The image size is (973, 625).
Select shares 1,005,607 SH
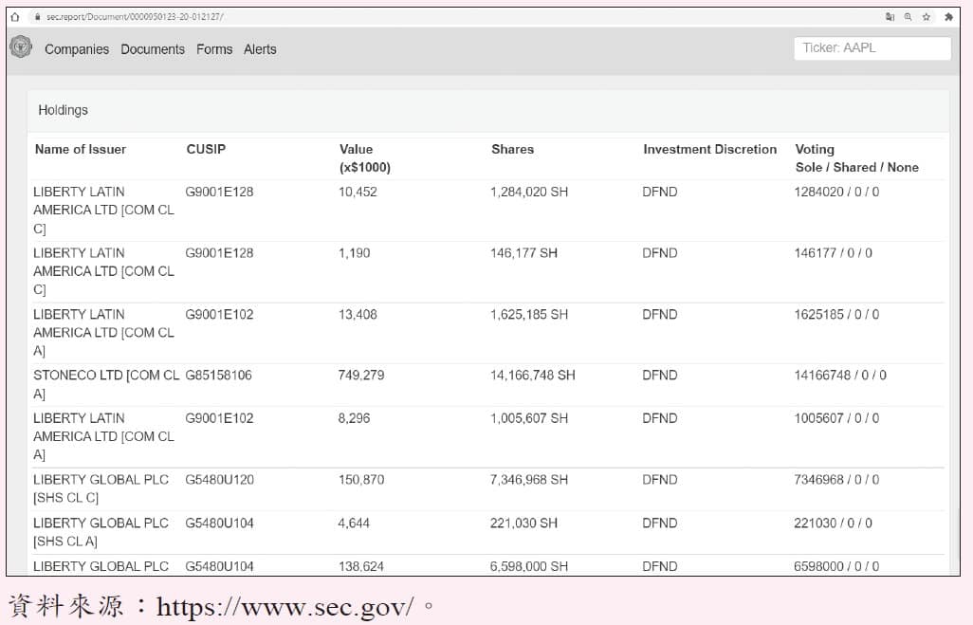[529, 418]
